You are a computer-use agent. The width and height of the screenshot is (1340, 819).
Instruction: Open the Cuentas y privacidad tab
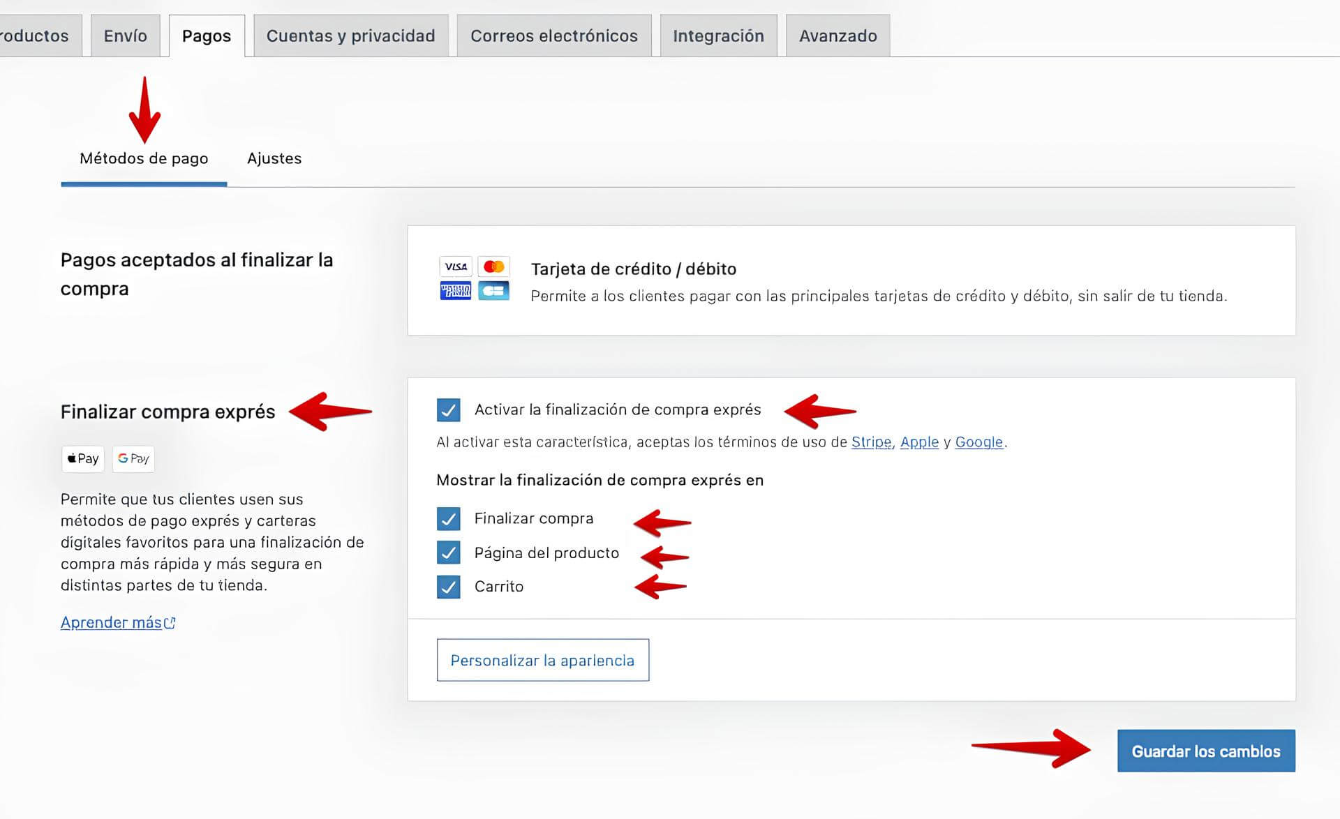[350, 36]
